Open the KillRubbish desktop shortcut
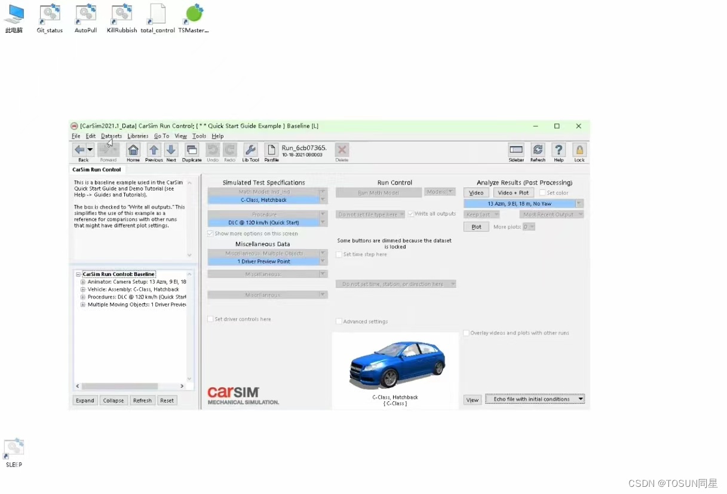This screenshot has width=727, height=494. (x=122, y=19)
